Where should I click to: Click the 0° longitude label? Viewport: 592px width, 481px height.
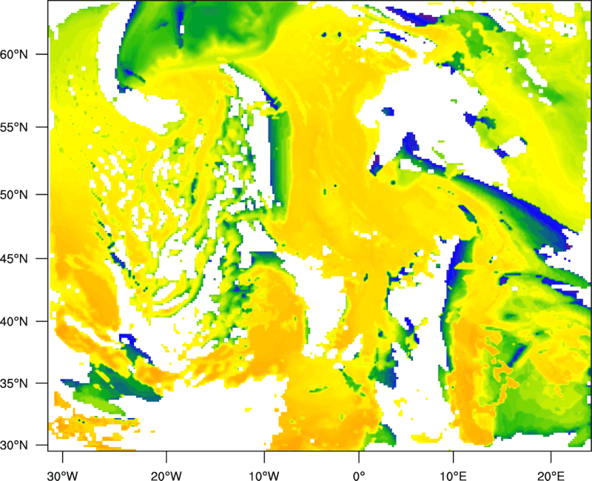coord(359,475)
